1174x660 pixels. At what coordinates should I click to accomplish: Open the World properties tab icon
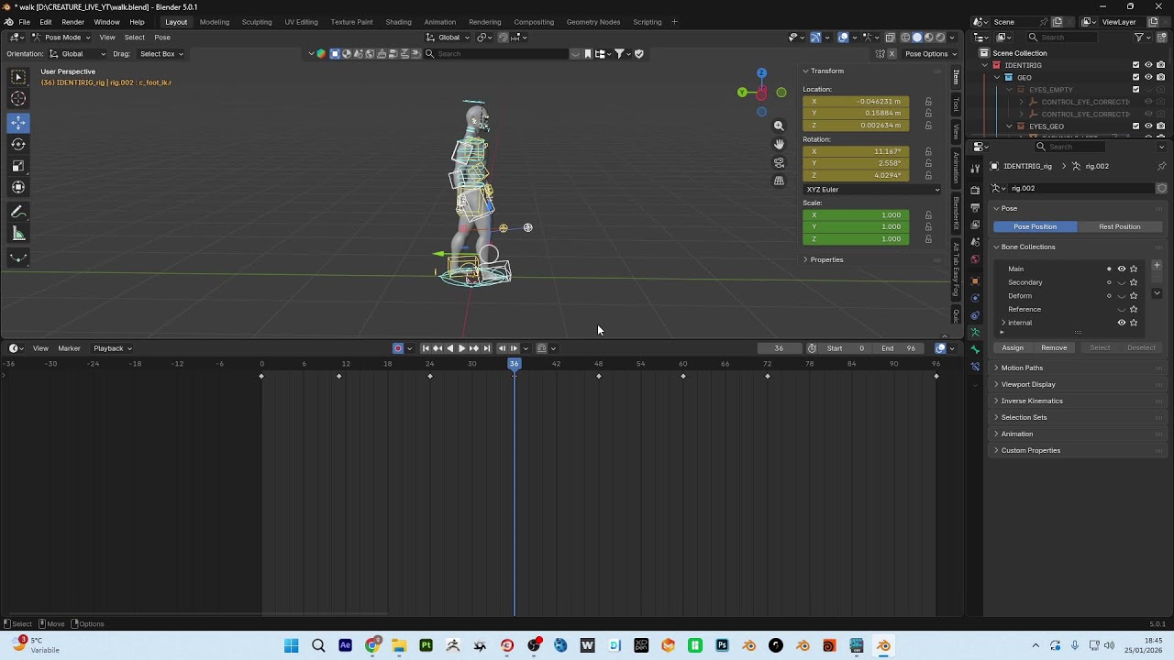[x=975, y=260]
